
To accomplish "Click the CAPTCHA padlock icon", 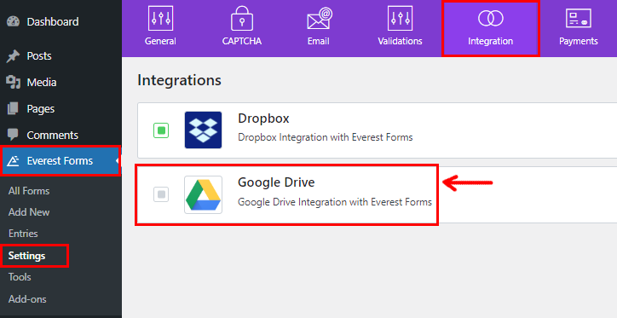I will pos(242,18).
